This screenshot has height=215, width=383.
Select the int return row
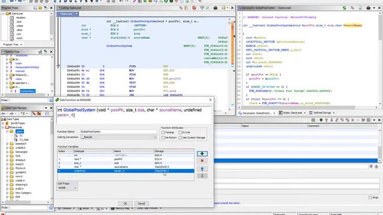[126, 155]
